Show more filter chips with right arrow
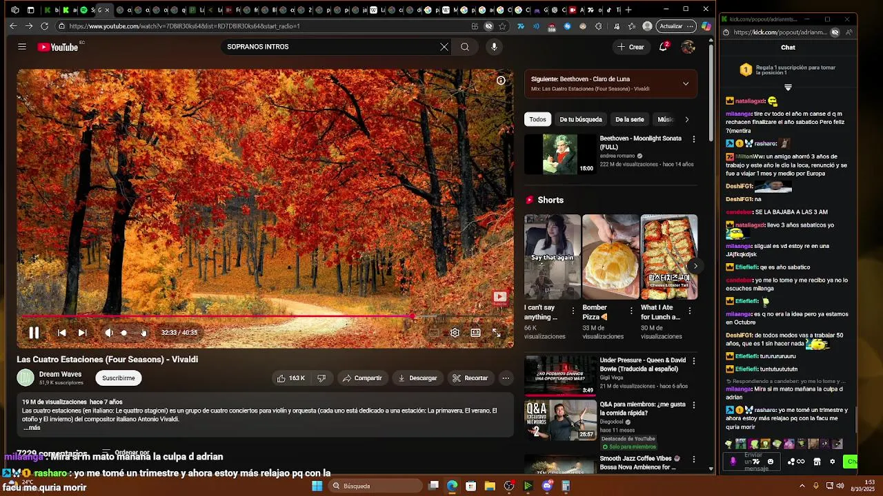 [x=686, y=119]
